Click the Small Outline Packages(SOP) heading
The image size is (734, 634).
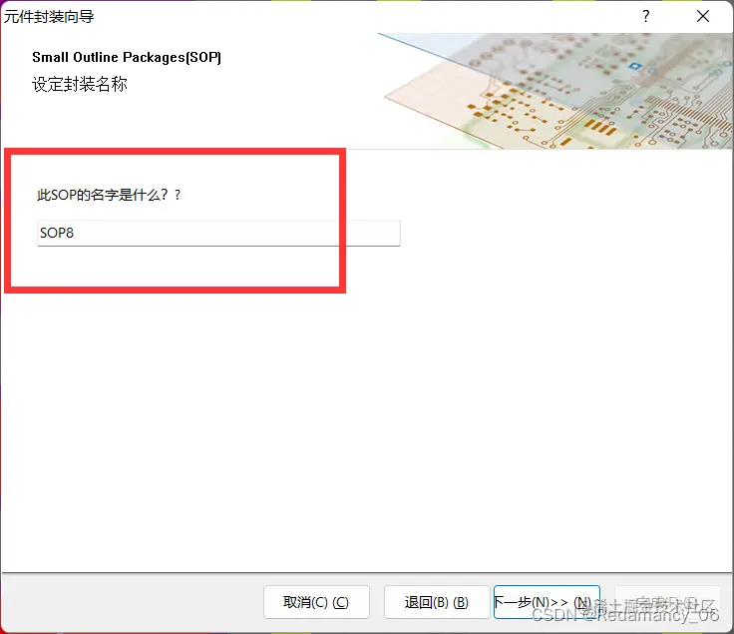pyautogui.click(x=127, y=57)
